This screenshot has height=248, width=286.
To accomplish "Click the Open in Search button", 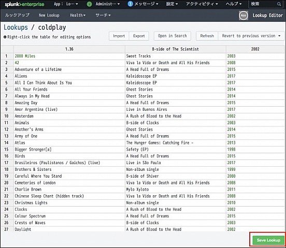I will click(x=173, y=36).
